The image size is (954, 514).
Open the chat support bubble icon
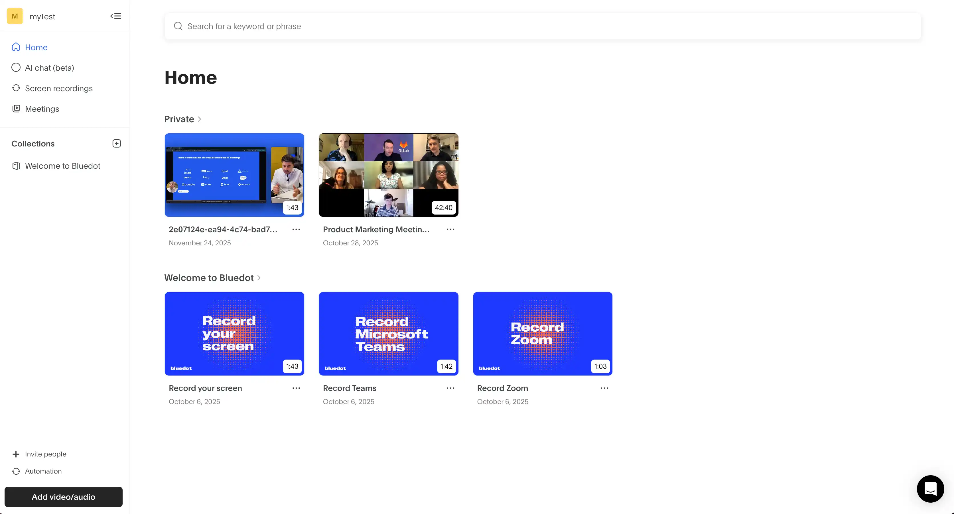(930, 489)
